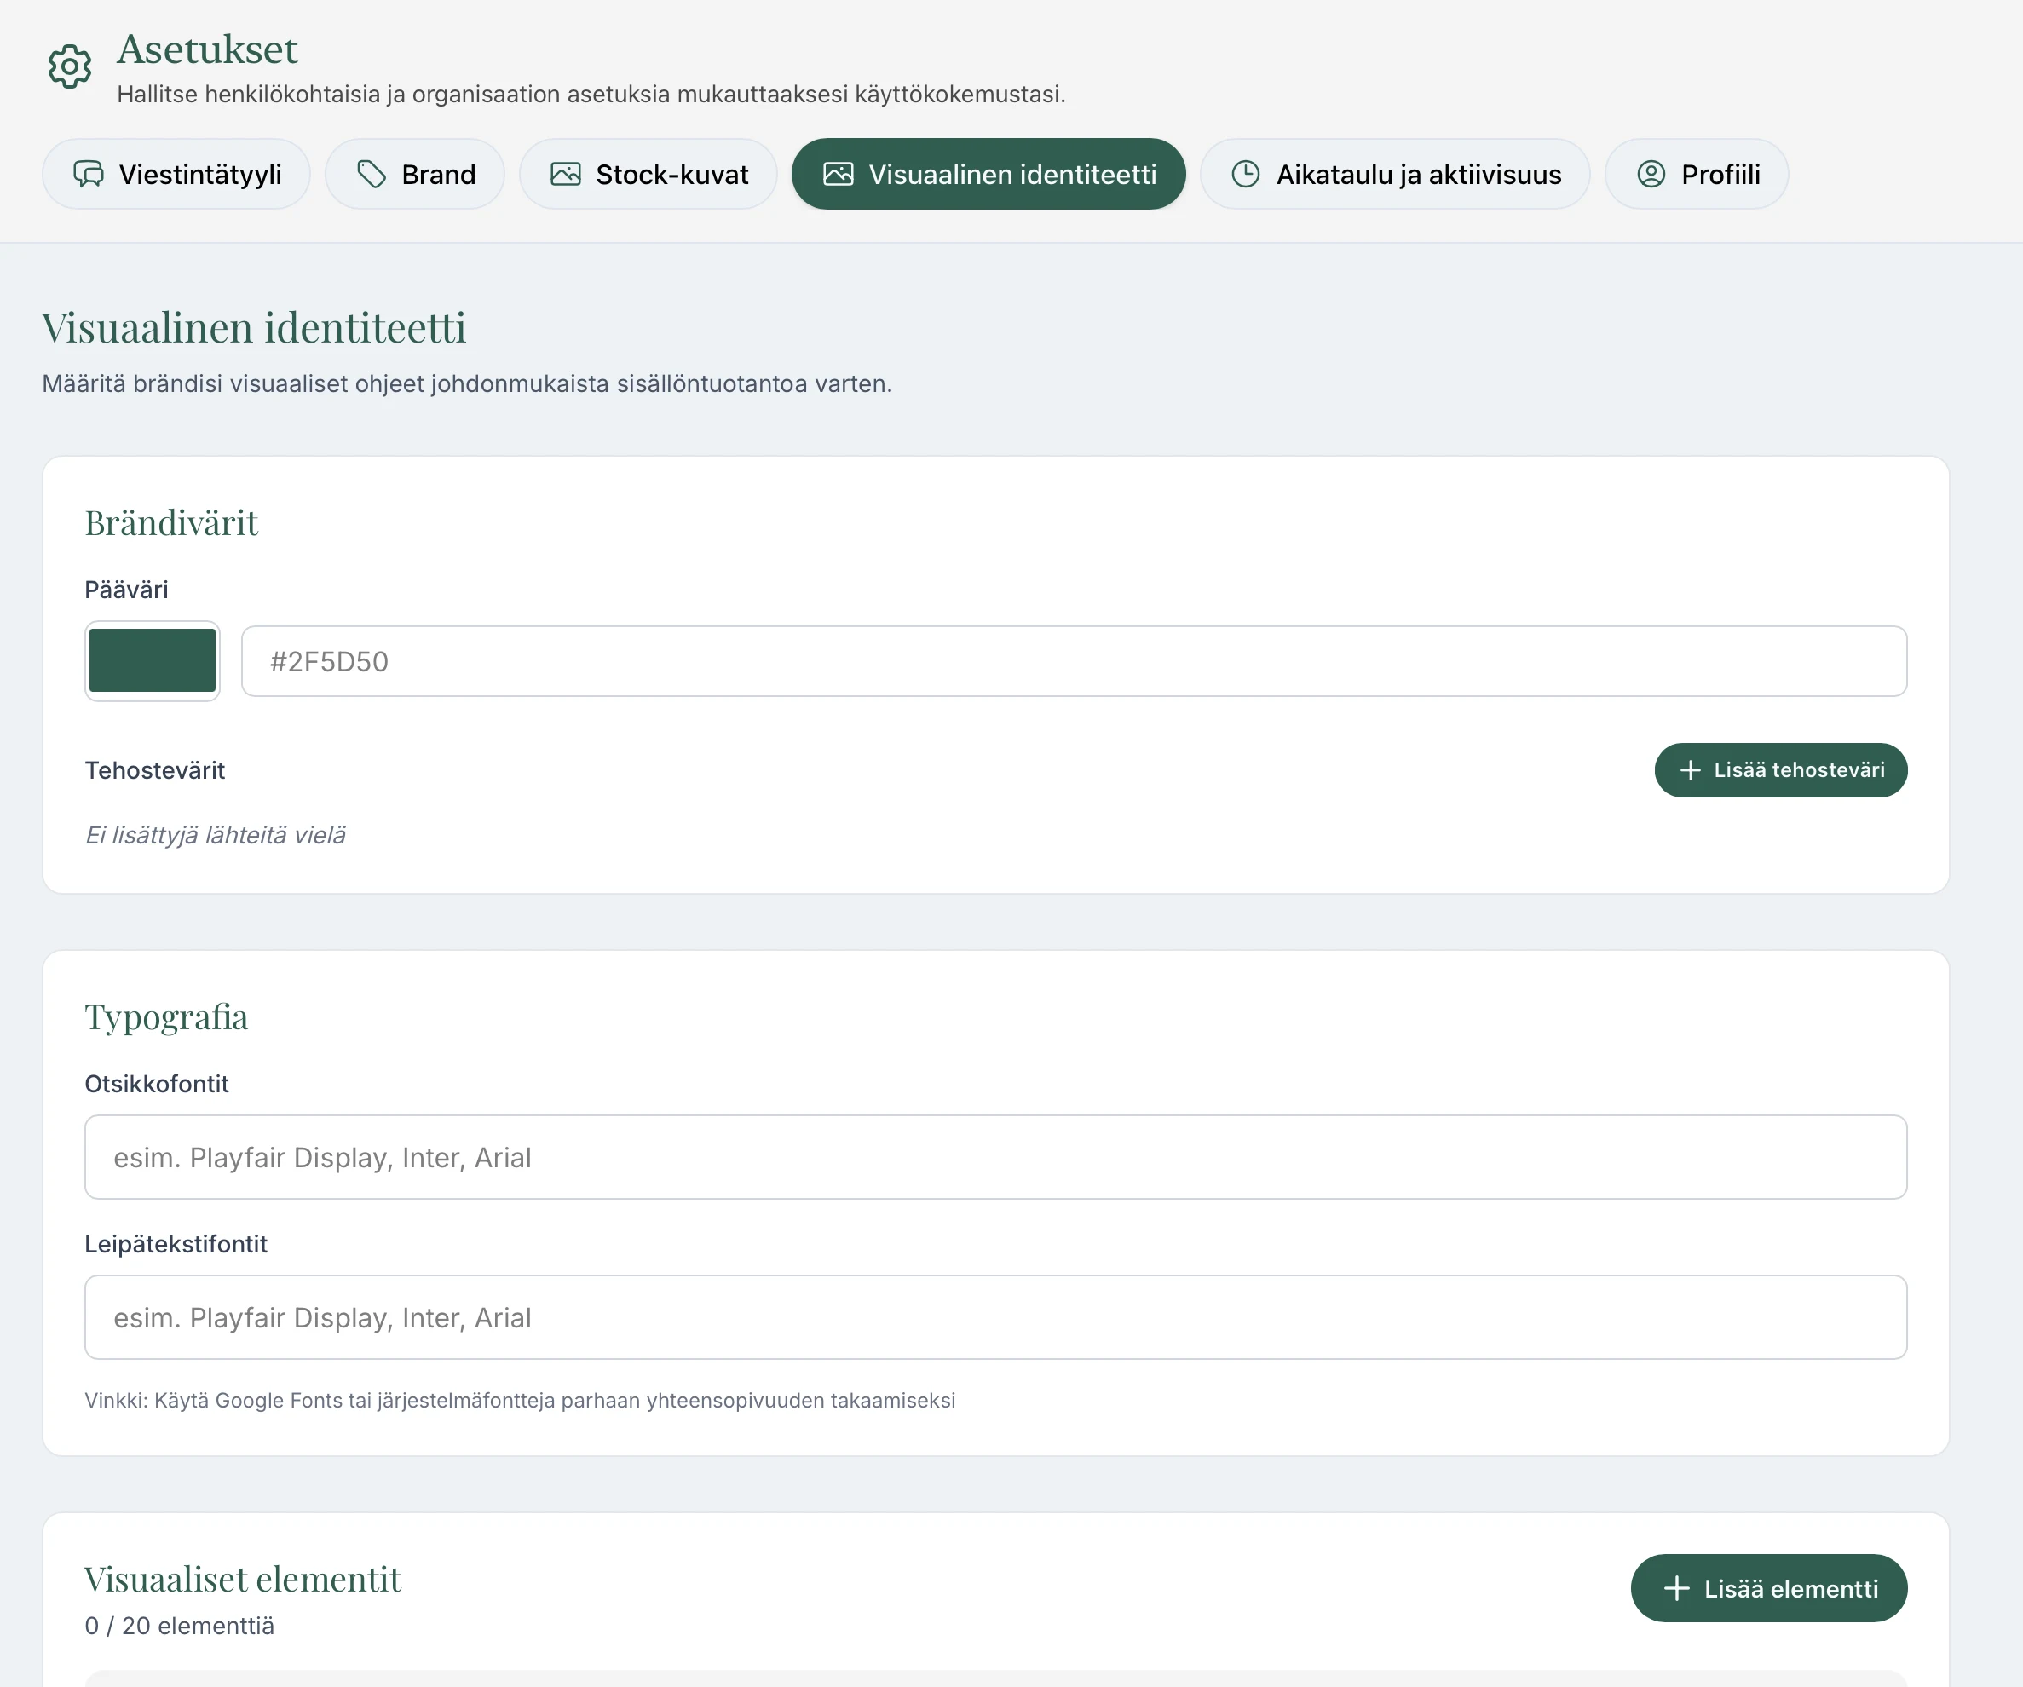Screen dimensions: 2023x1687
Task: Open the Profiili tab
Action: [x=1697, y=175]
